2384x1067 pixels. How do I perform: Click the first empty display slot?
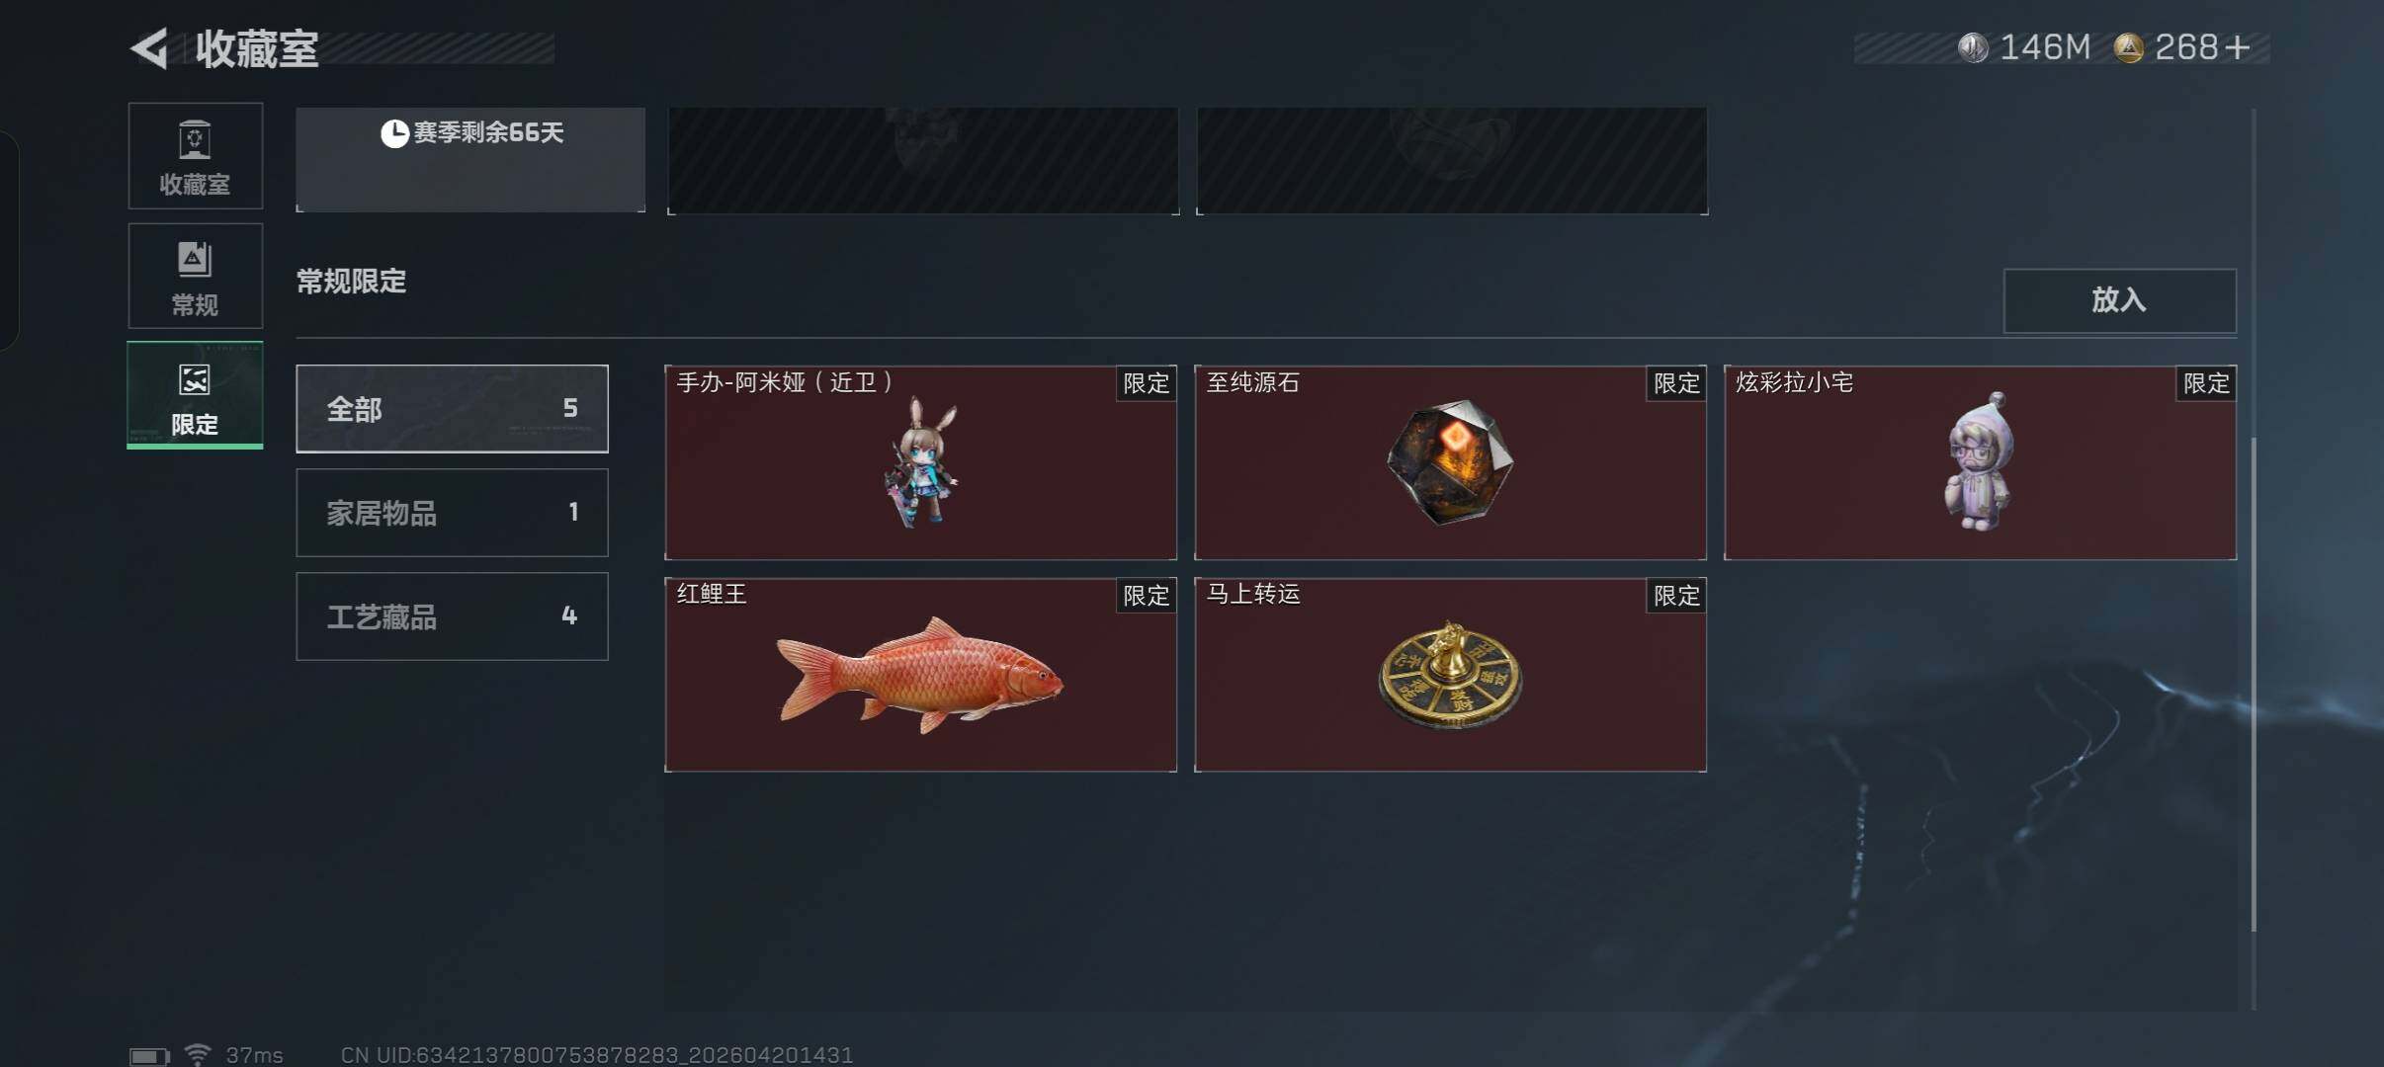923,160
